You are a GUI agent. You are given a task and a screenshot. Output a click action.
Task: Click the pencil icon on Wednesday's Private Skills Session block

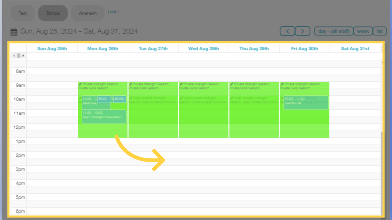click(181, 84)
